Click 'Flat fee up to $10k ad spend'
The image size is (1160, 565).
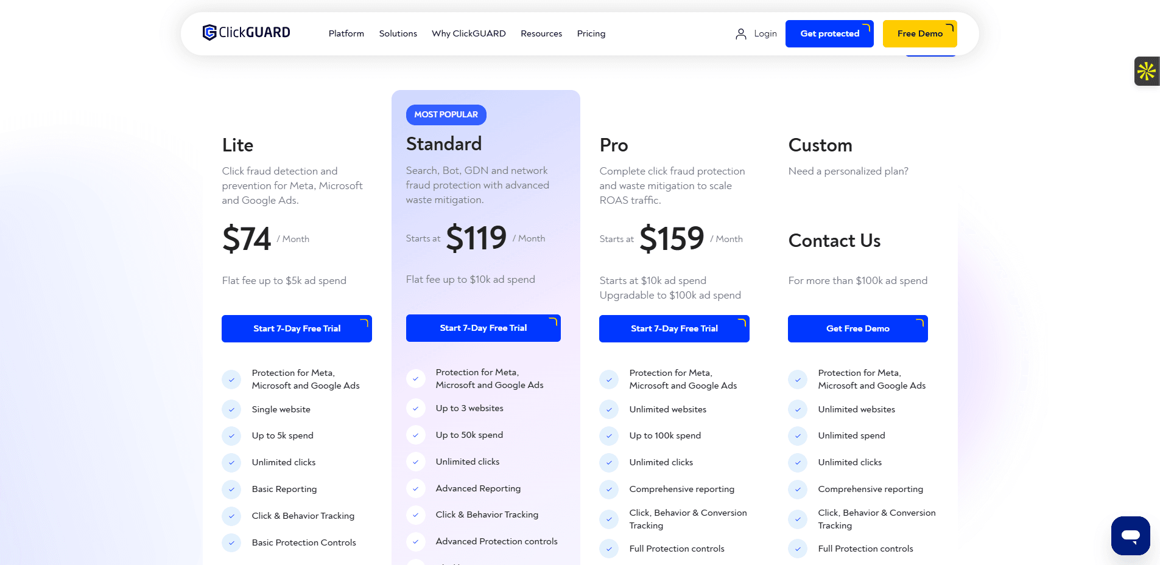click(x=470, y=279)
